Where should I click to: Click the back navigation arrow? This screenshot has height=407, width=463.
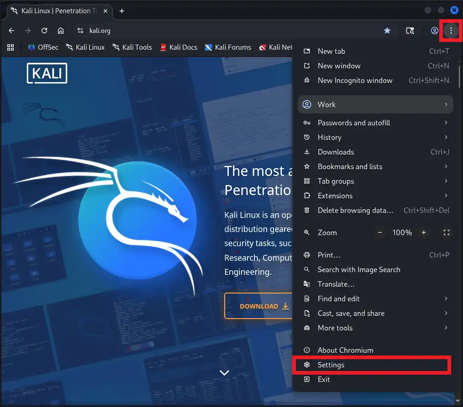click(x=11, y=31)
